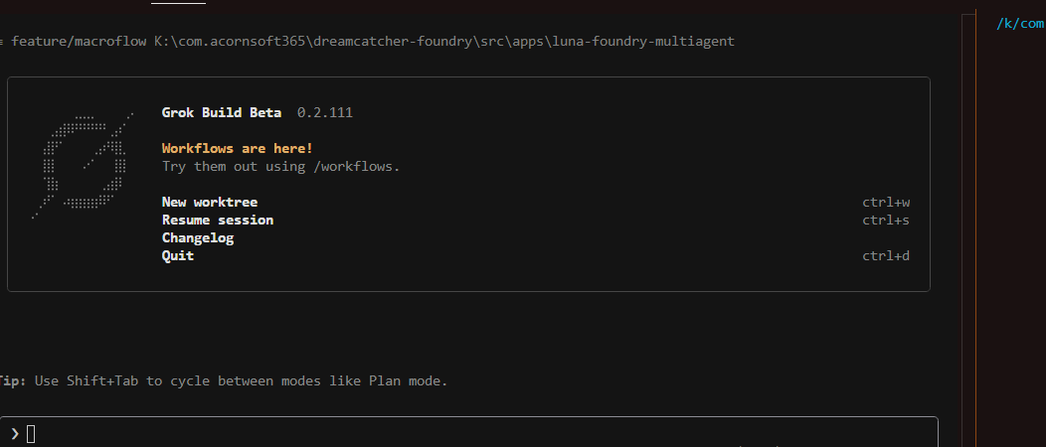
Task: Click the prompt input field
Action: [469, 432]
